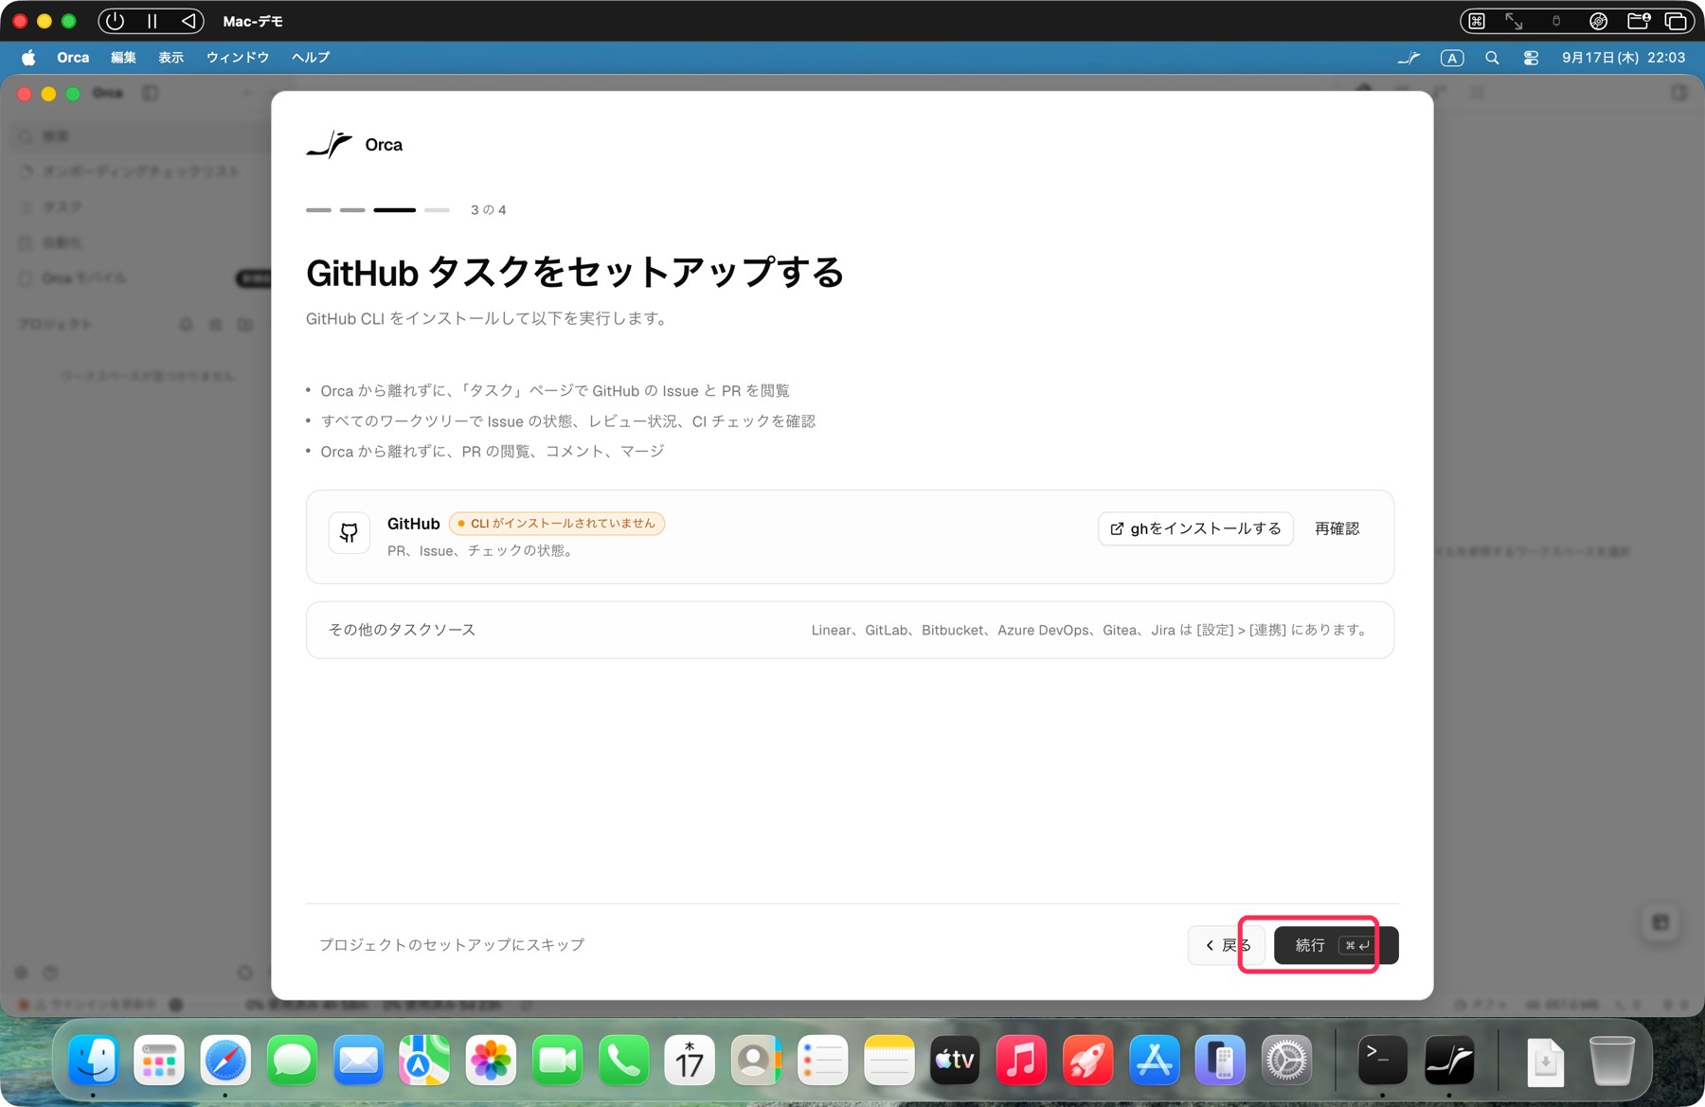Click the date and time in menu bar
This screenshot has width=1705, height=1107.
click(1624, 58)
